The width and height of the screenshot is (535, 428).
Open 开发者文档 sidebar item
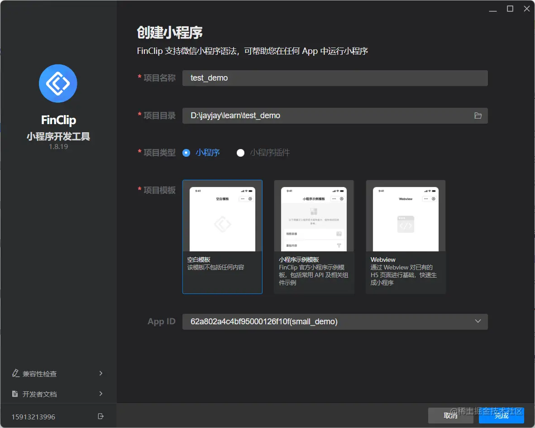[58, 394]
